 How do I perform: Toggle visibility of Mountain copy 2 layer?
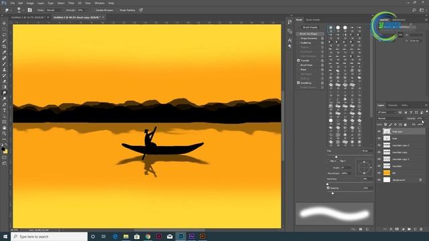pyautogui.click(x=379, y=145)
